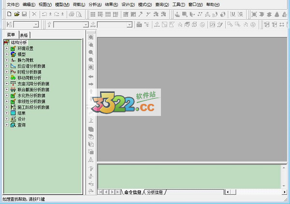Click the horizontal scrollbar right arrow
The height and width of the screenshot is (204, 290).
[x=285, y=192]
